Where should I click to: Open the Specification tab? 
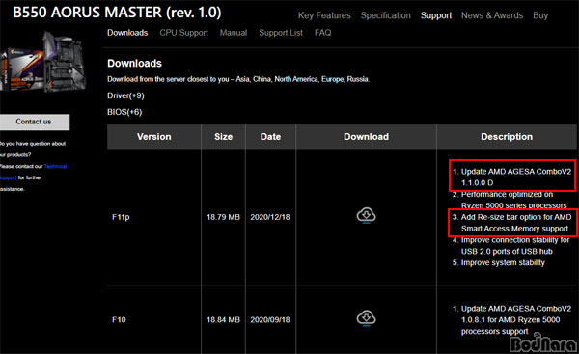[385, 15]
